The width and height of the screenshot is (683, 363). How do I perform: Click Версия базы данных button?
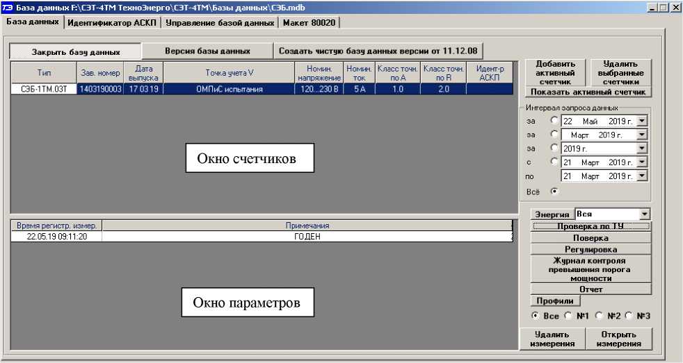(207, 51)
